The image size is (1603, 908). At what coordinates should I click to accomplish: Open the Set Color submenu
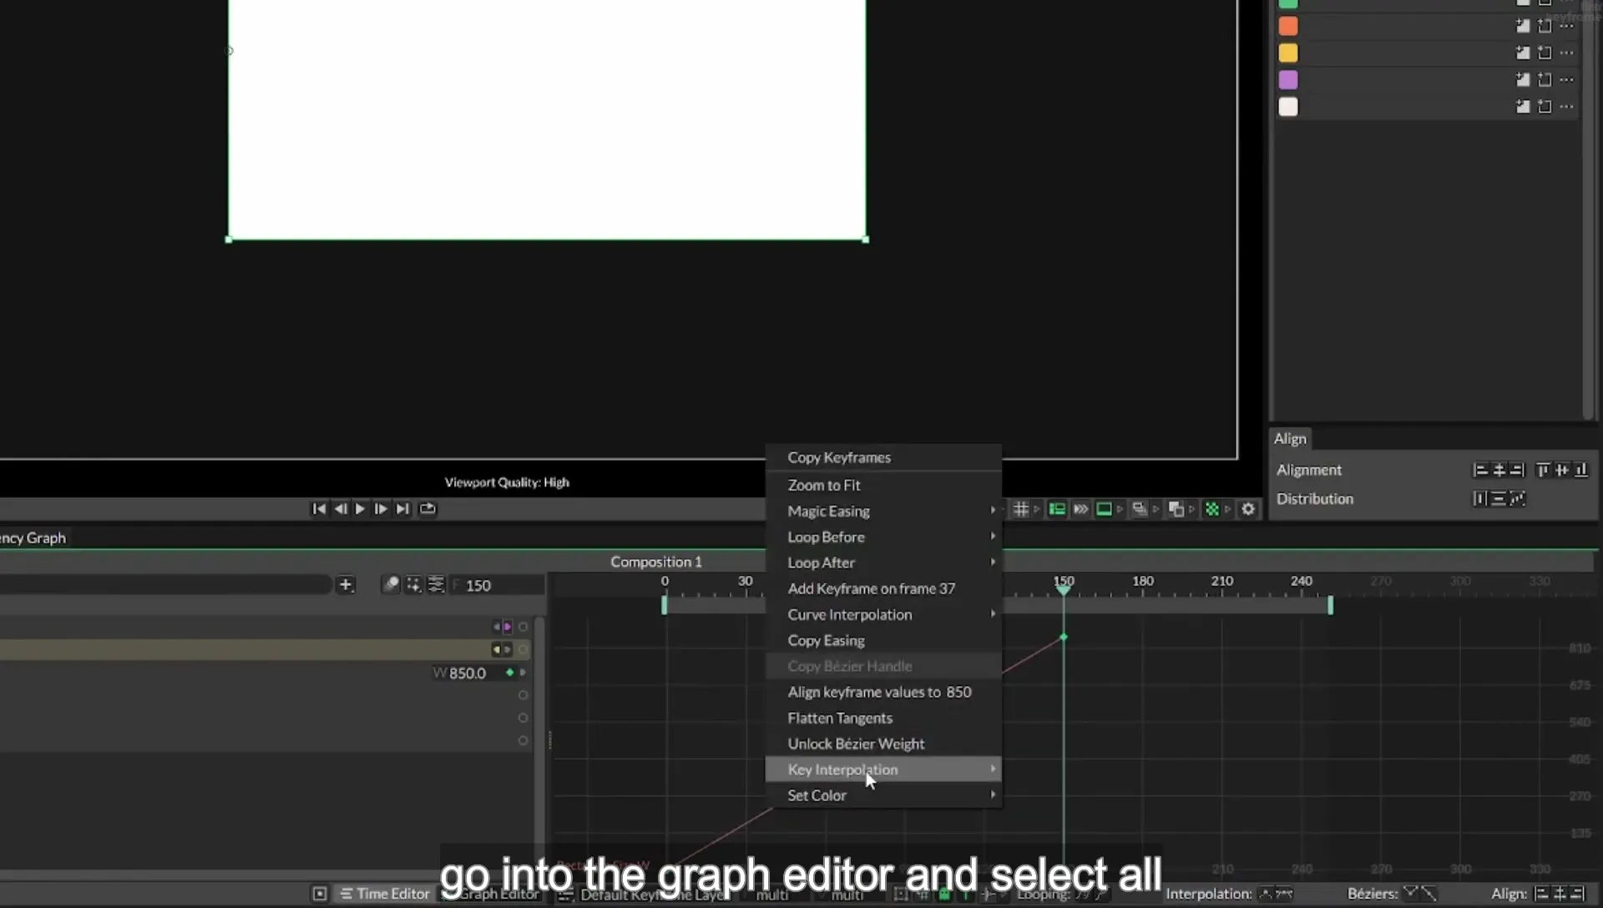(883, 795)
